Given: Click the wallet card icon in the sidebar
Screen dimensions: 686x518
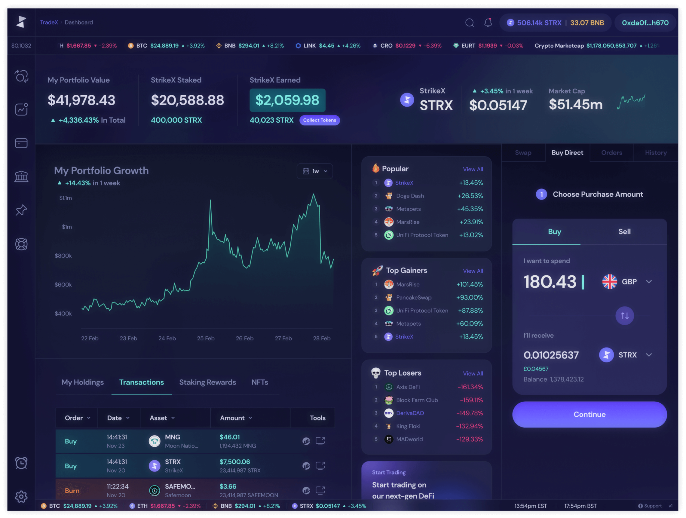Looking at the screenshot, I should coord(21,143).
